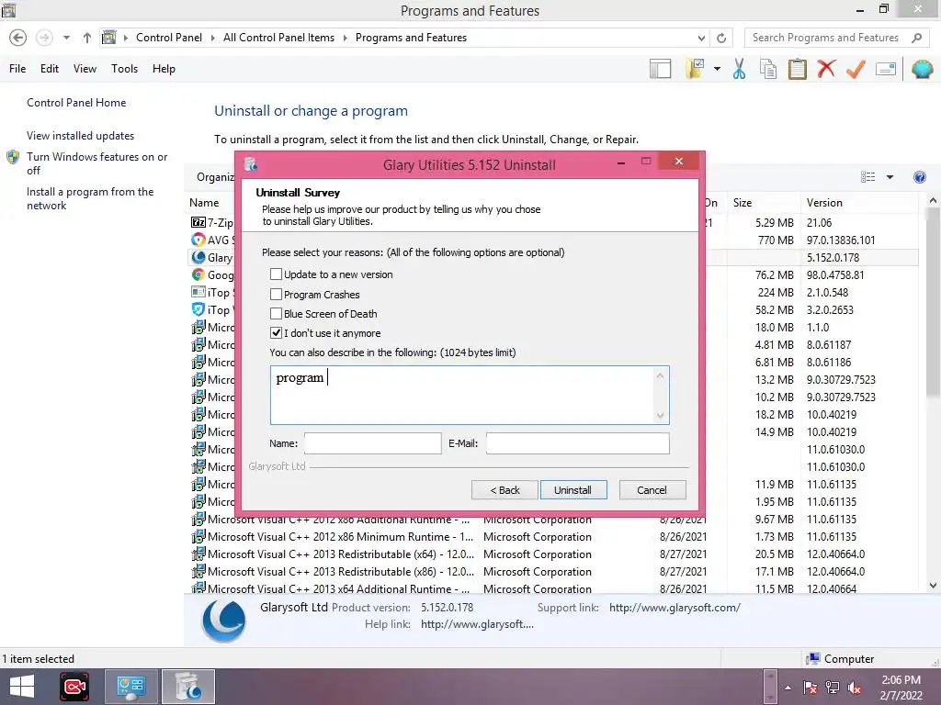Expand the breadcrumb arrow after Control Panel

(x=212, y=38)
